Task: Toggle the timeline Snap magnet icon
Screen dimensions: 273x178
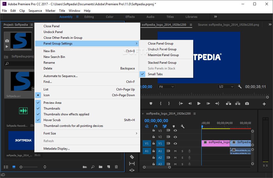Action: [x=156, y=126]
